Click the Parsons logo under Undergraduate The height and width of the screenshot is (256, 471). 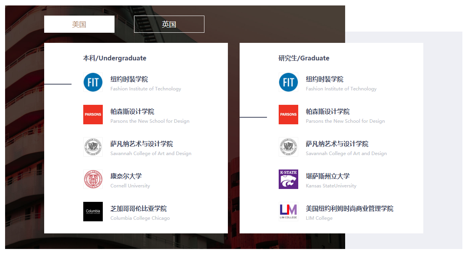tap(93, 115)
